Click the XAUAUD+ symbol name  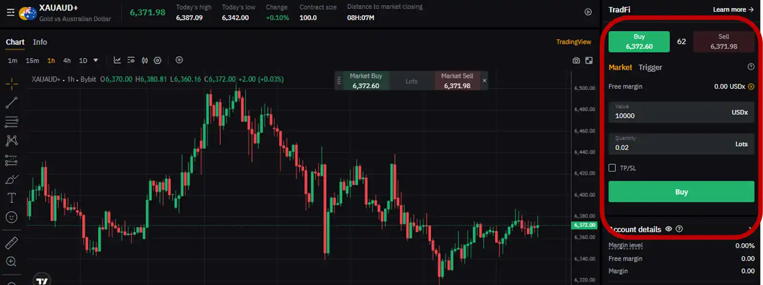58,8
